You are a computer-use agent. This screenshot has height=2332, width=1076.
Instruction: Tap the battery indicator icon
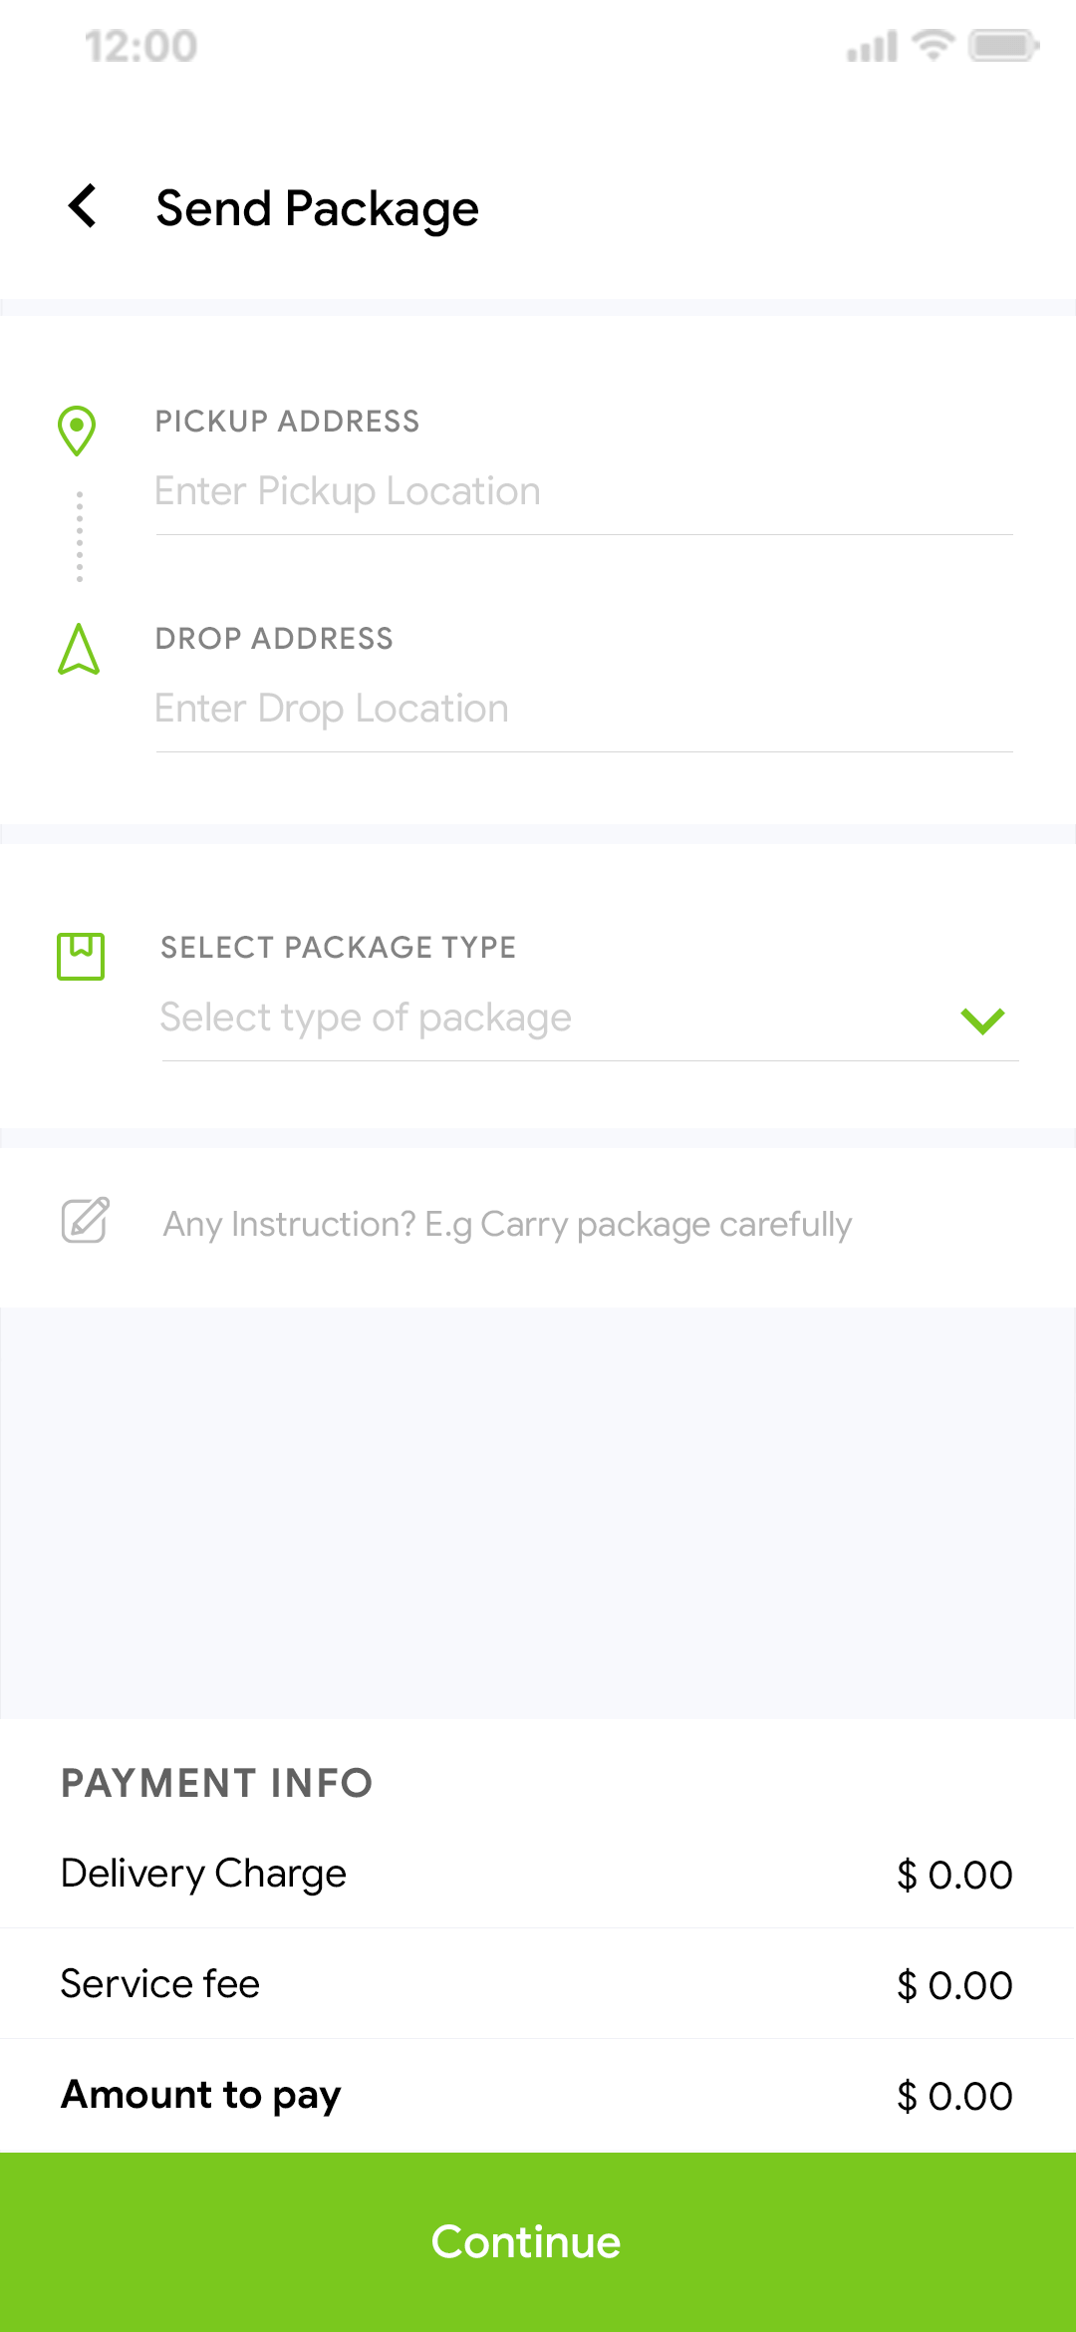click(1001, 45)
